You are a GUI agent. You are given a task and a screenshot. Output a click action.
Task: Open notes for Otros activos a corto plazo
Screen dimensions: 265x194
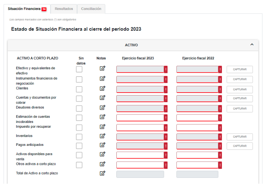pos(102,164)
